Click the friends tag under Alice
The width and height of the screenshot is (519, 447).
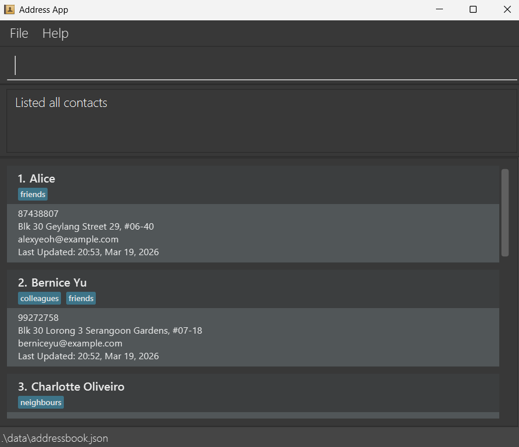click(x=33, y=194)
